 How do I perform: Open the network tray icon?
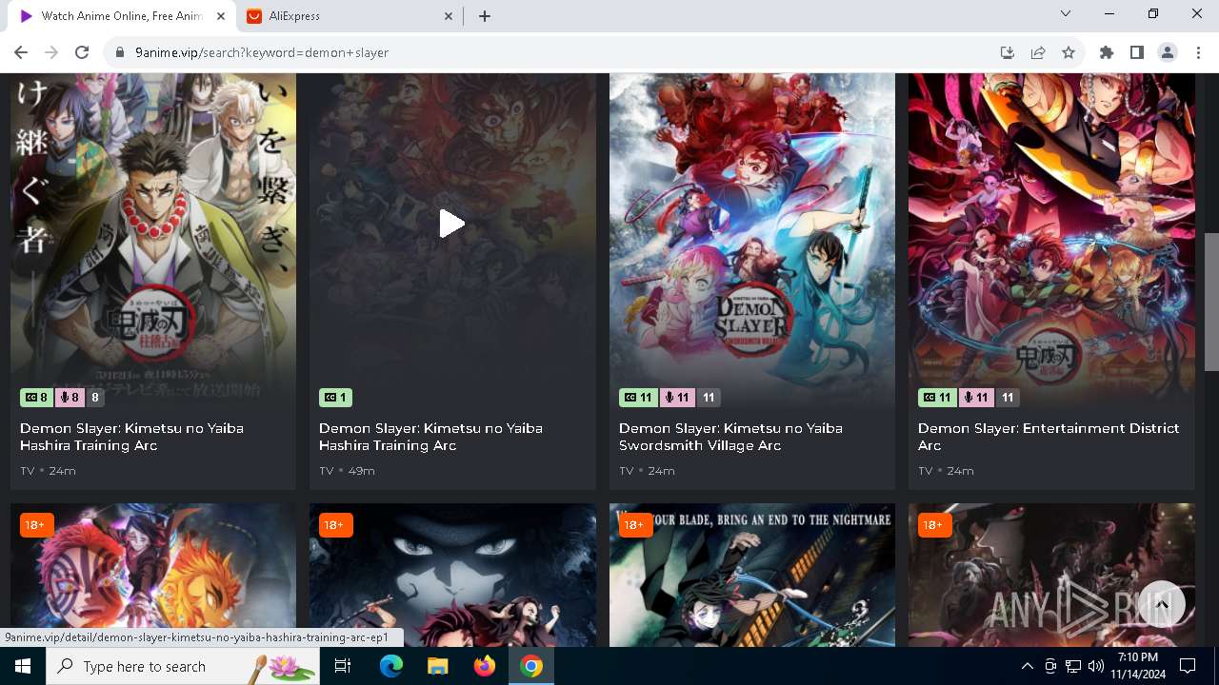[x=1072, y=666]
